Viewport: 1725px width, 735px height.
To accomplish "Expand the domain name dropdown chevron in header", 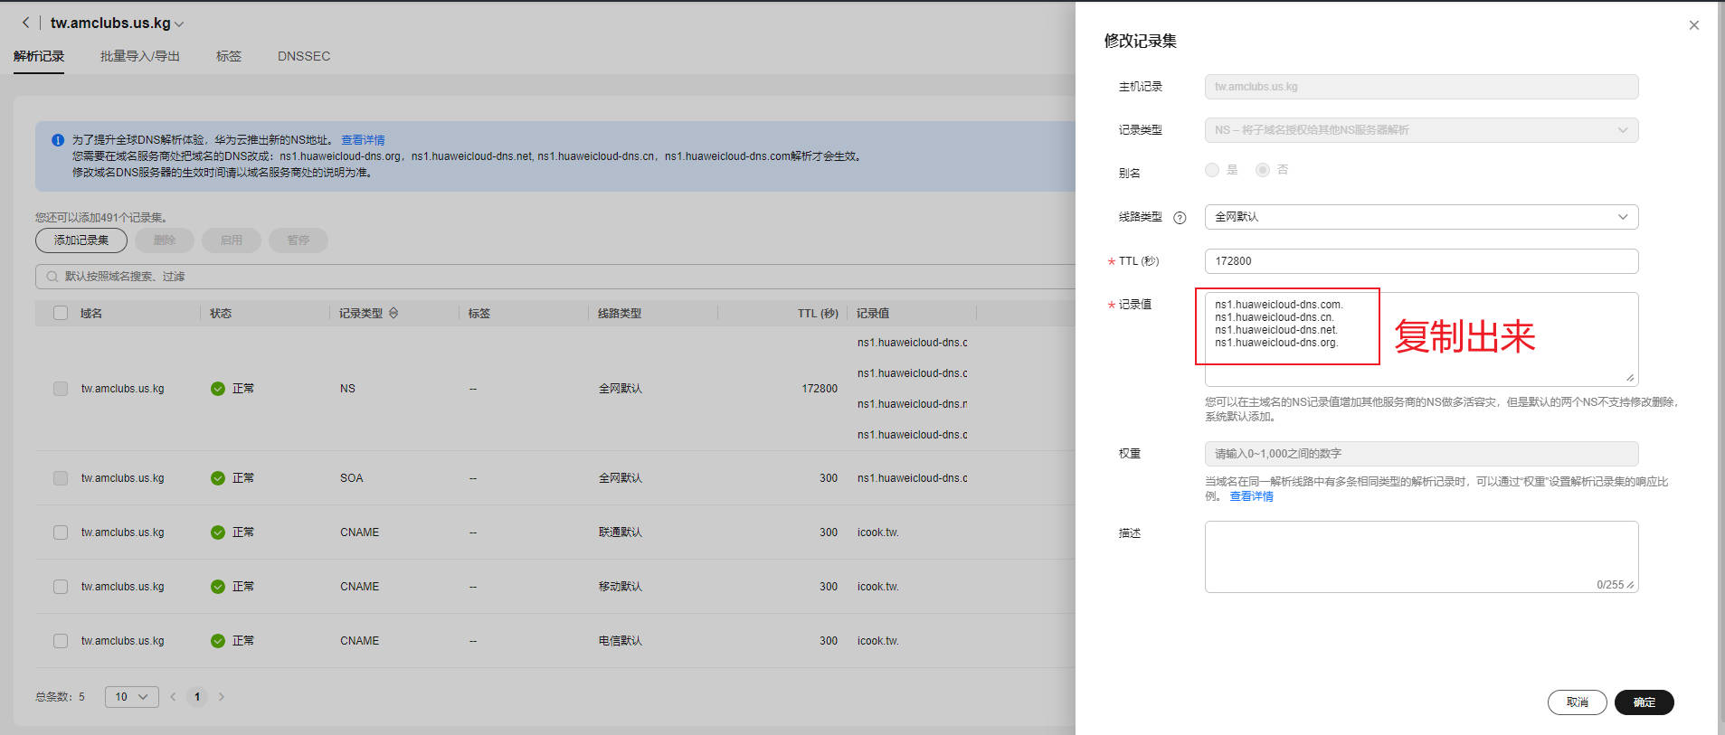I will 179,24.
